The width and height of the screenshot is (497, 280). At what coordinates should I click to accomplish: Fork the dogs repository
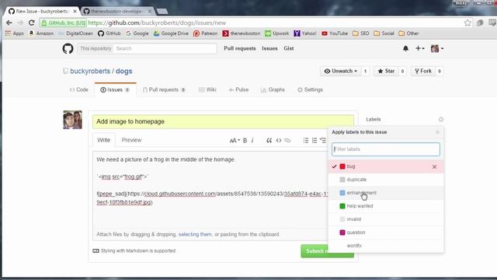(423, 71)
